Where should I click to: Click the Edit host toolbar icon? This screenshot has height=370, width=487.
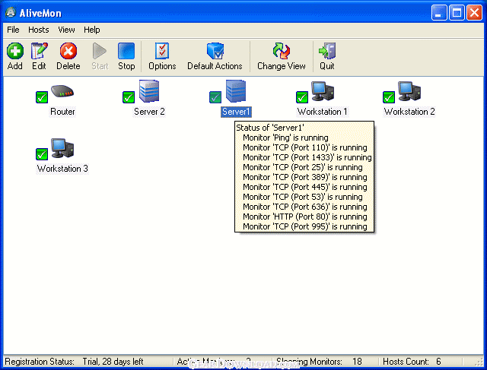(x=39, y=51)
